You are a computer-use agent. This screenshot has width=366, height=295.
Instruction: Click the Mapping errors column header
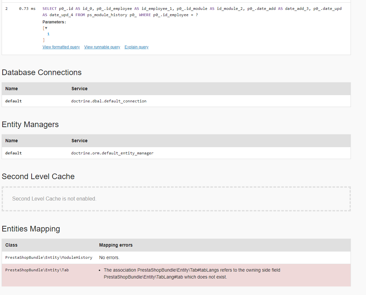click(x=116, y=245)
